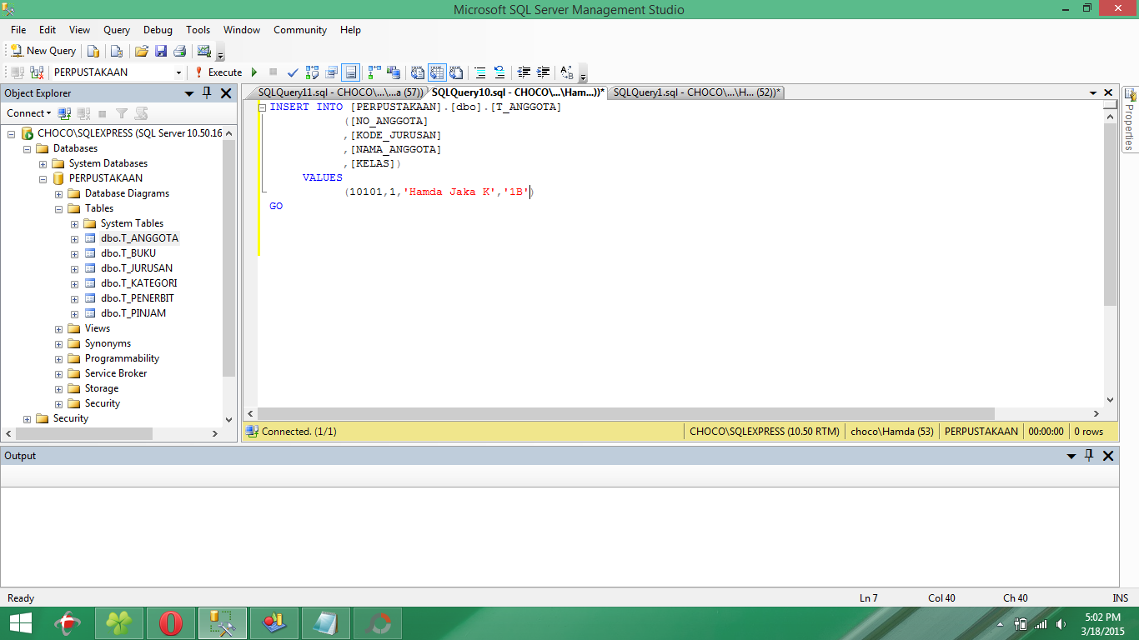1139x640 pixels.
Task: Click the Activity Monitor icon
Action: pyautogui.click(x=204, y=51)
